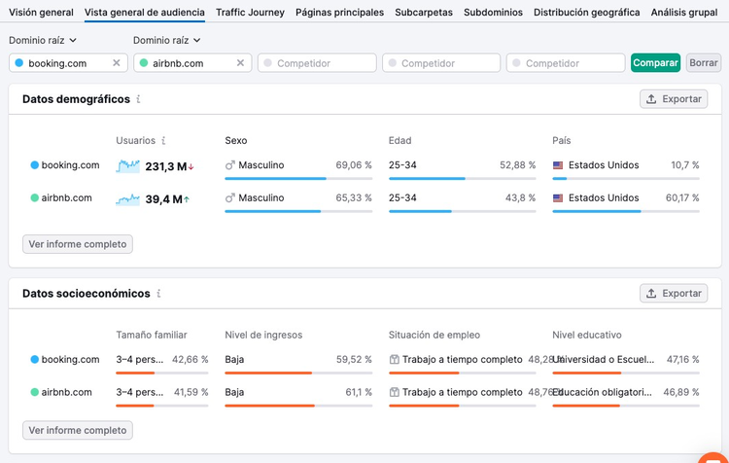Open Análisis grupal tab

(684, 12)
